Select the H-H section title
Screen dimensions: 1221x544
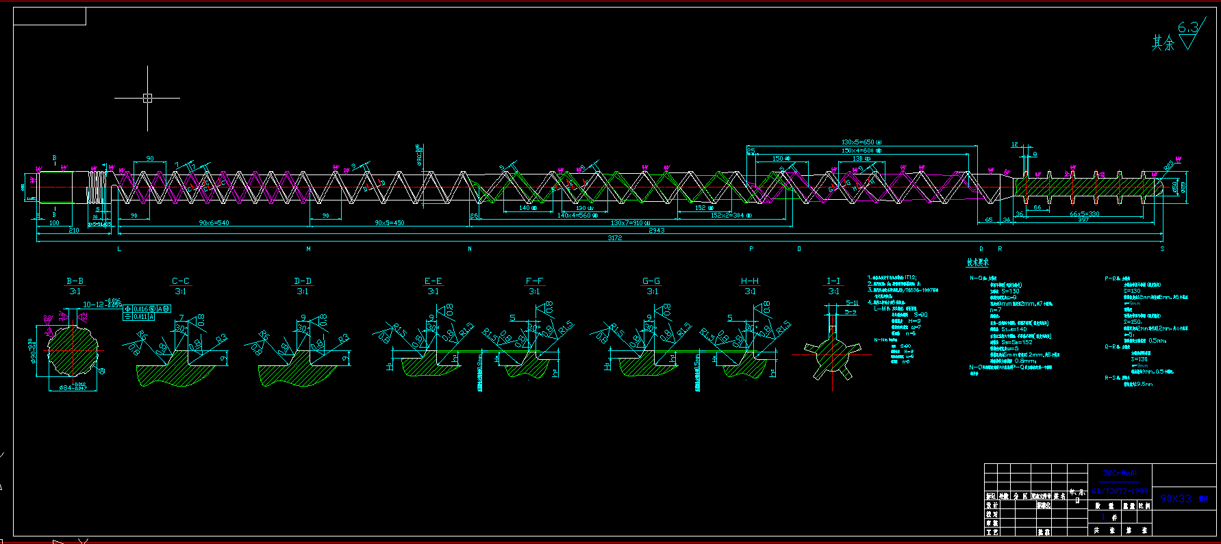click(x=750, y=281)
